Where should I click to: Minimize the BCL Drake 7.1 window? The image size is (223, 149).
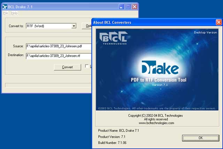[x=121, y=7]
